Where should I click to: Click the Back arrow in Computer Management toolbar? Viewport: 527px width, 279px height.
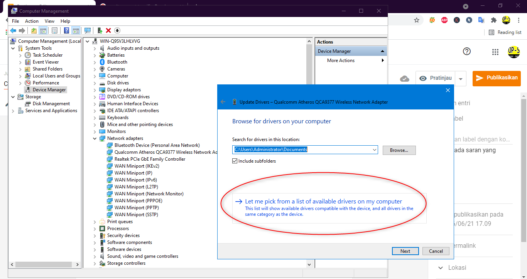[x=13, y=30]
